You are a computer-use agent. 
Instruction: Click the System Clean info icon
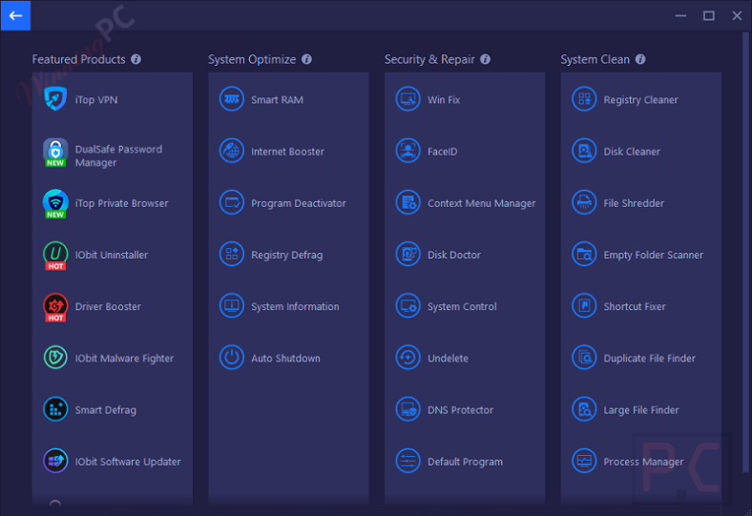[x=640, y=59]
